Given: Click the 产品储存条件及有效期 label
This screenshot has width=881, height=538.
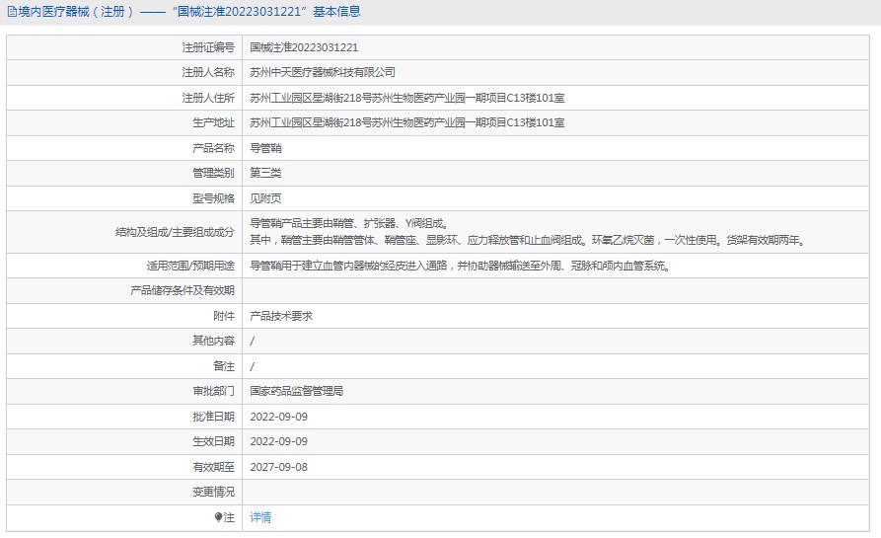Looking at the screenshot, I should pos(183,290).
